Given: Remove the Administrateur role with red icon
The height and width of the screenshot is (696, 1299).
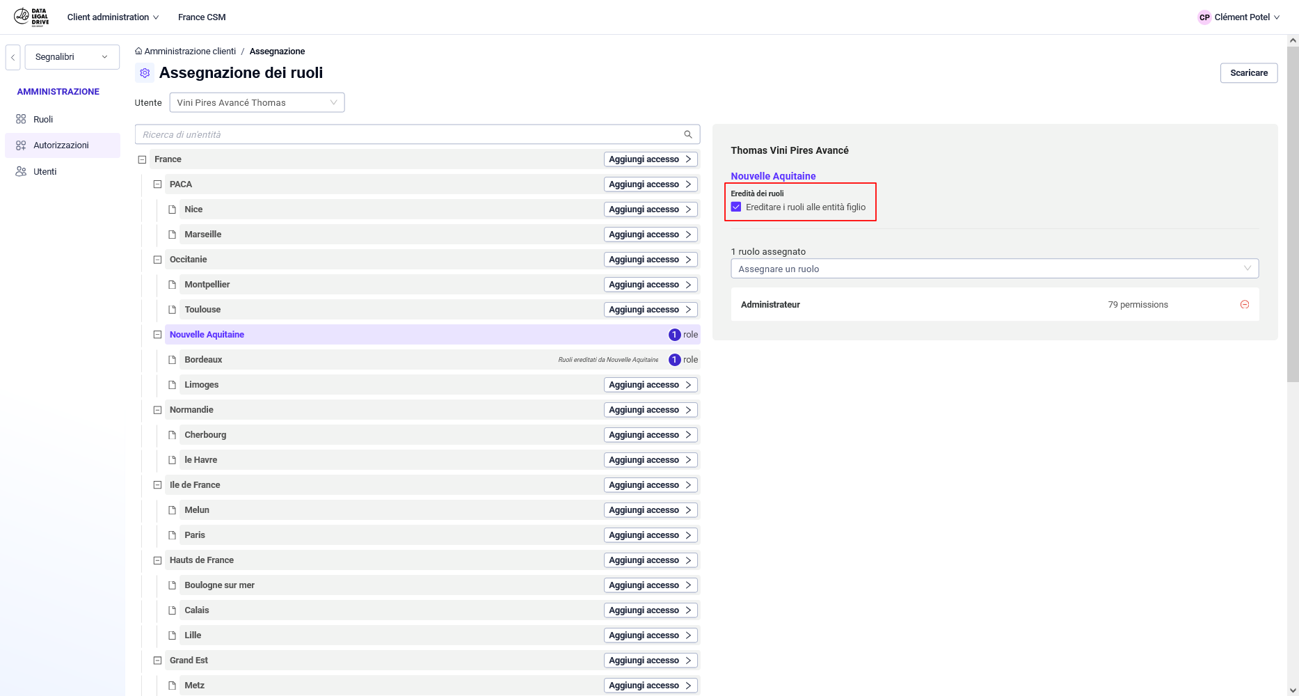Looking at the screenshot, I should (x=1245, y=304).
